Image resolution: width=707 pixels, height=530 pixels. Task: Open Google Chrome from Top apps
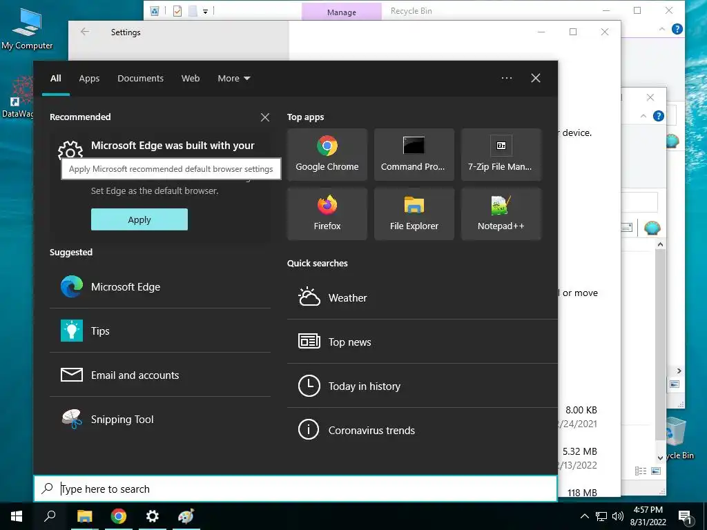[327, 154]
